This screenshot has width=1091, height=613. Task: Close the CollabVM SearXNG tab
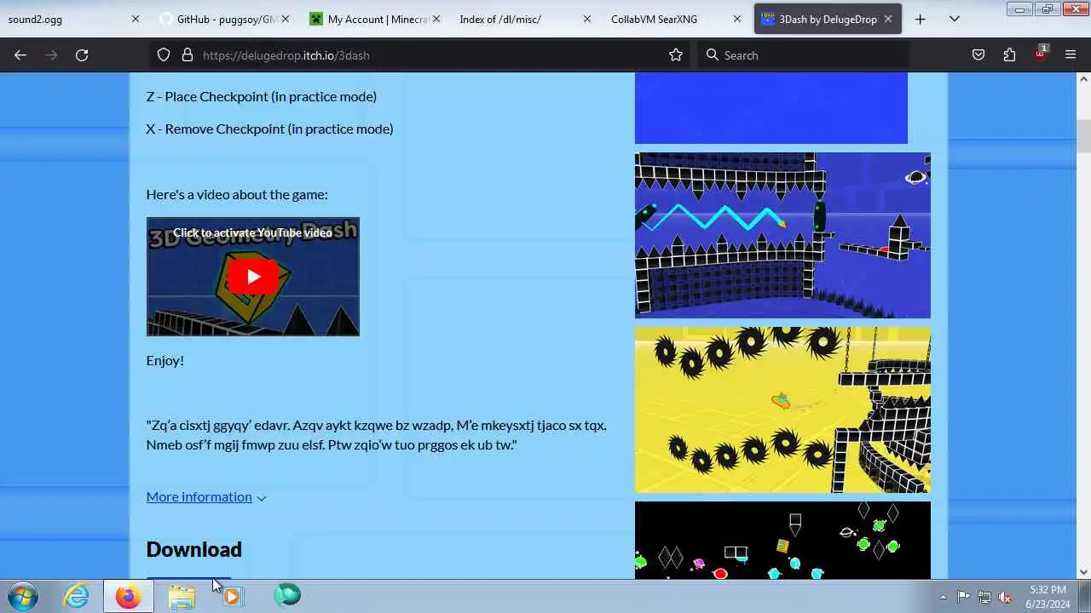(x=737, y=19)
